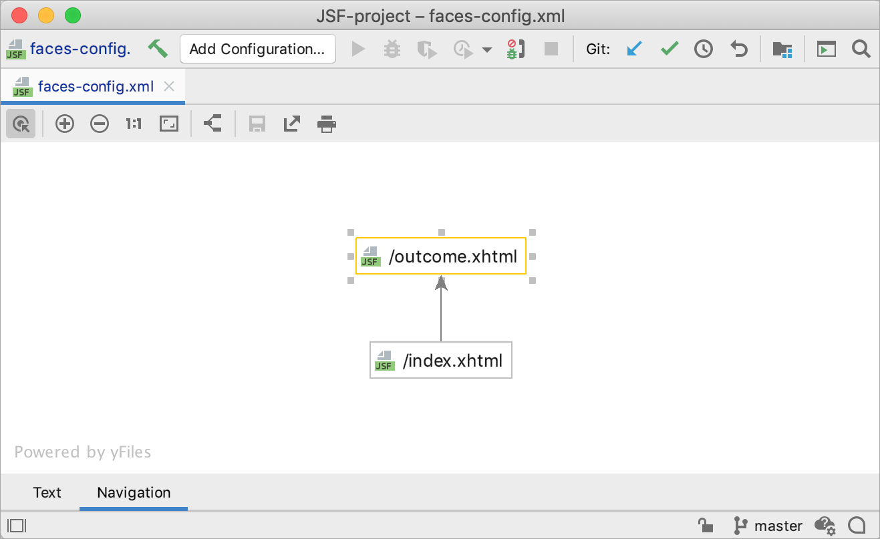Screen dimensions: 880x539
Task: Export diagram to image file
Action: tap(292, 124)
